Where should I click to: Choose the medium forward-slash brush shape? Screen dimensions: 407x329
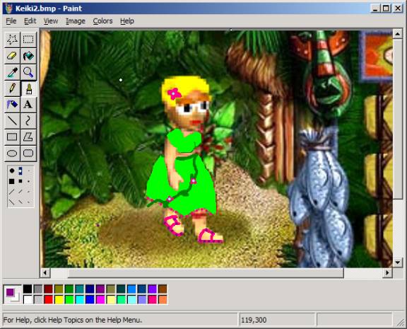point(20,192)
